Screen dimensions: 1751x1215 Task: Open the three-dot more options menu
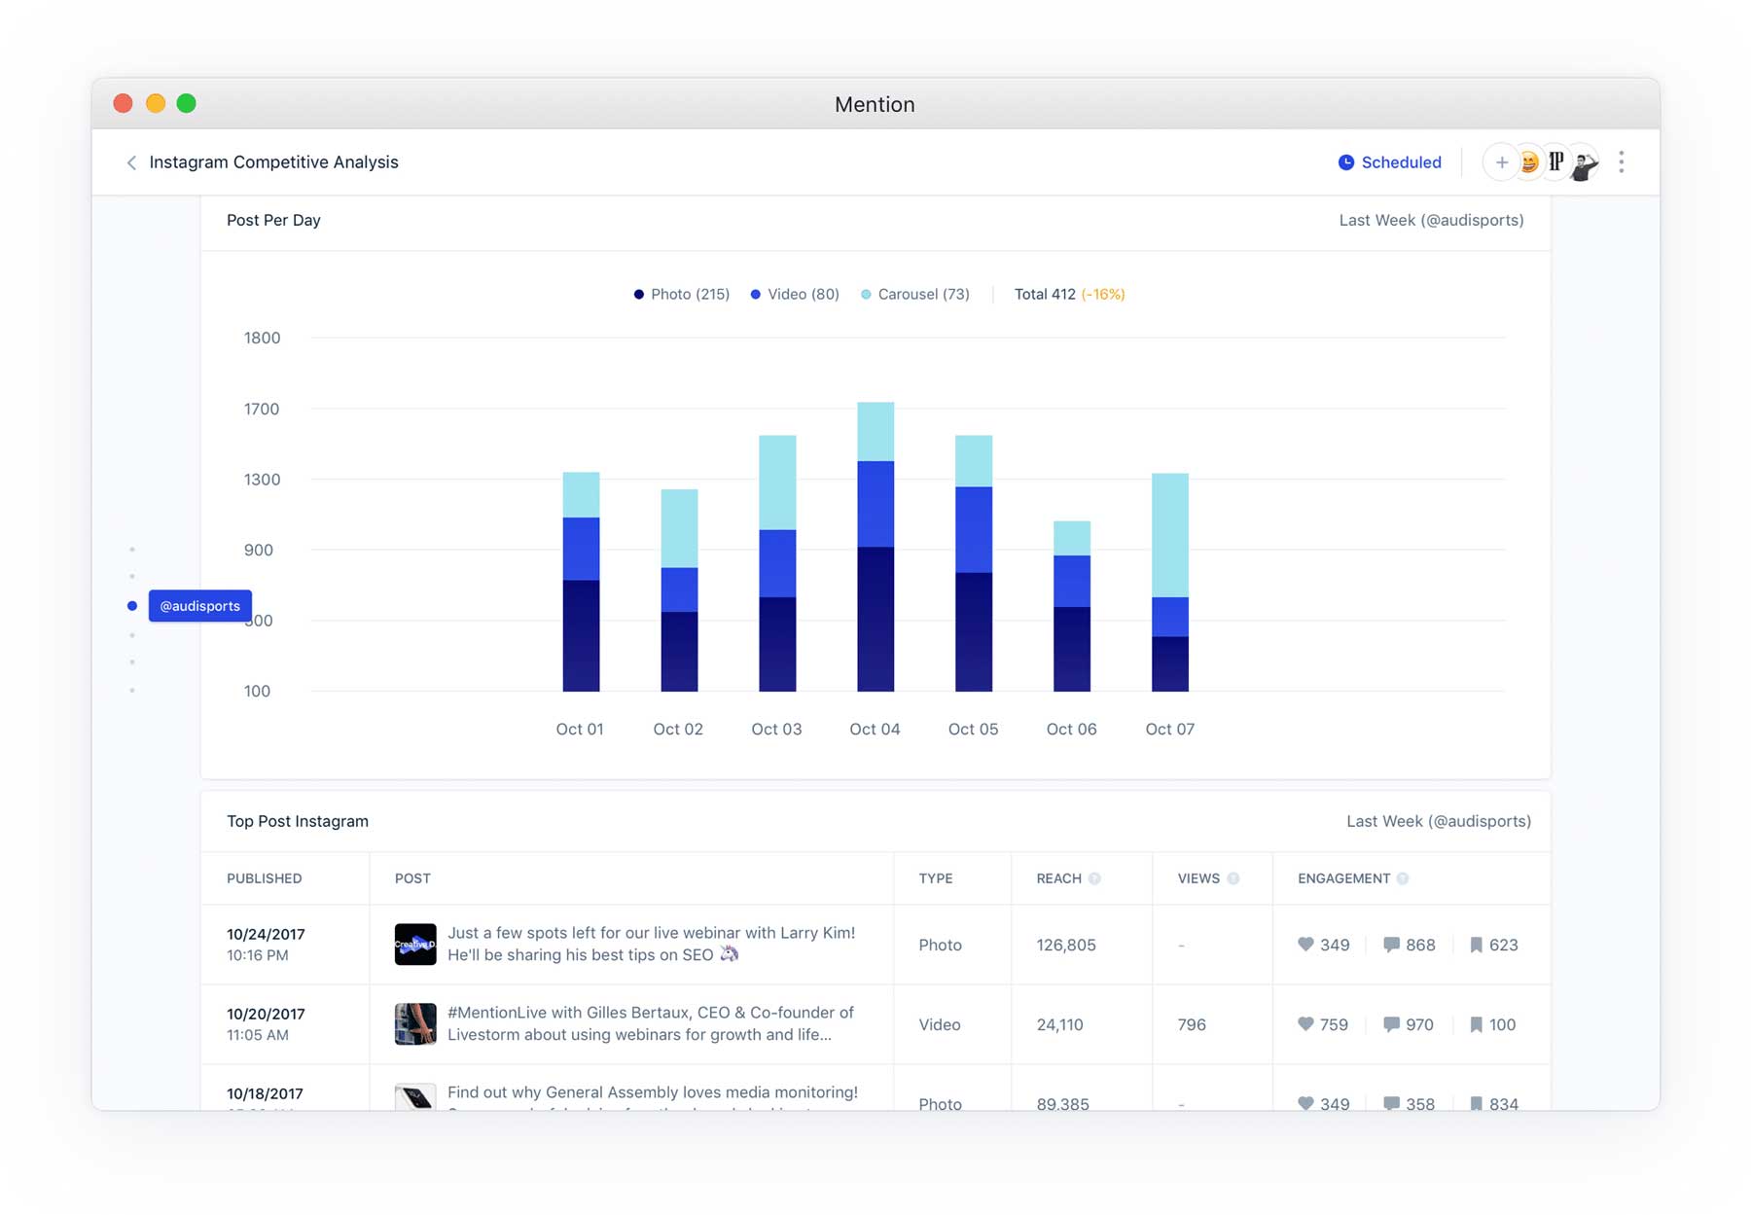click(x=1622, y=162)
